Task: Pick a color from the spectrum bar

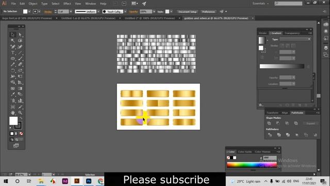Action: [252, 165]
